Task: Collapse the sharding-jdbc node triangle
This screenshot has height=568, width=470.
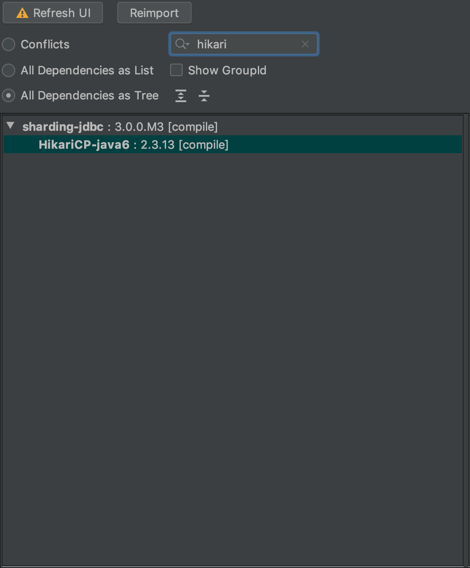Action: click(x=10, y=126)
